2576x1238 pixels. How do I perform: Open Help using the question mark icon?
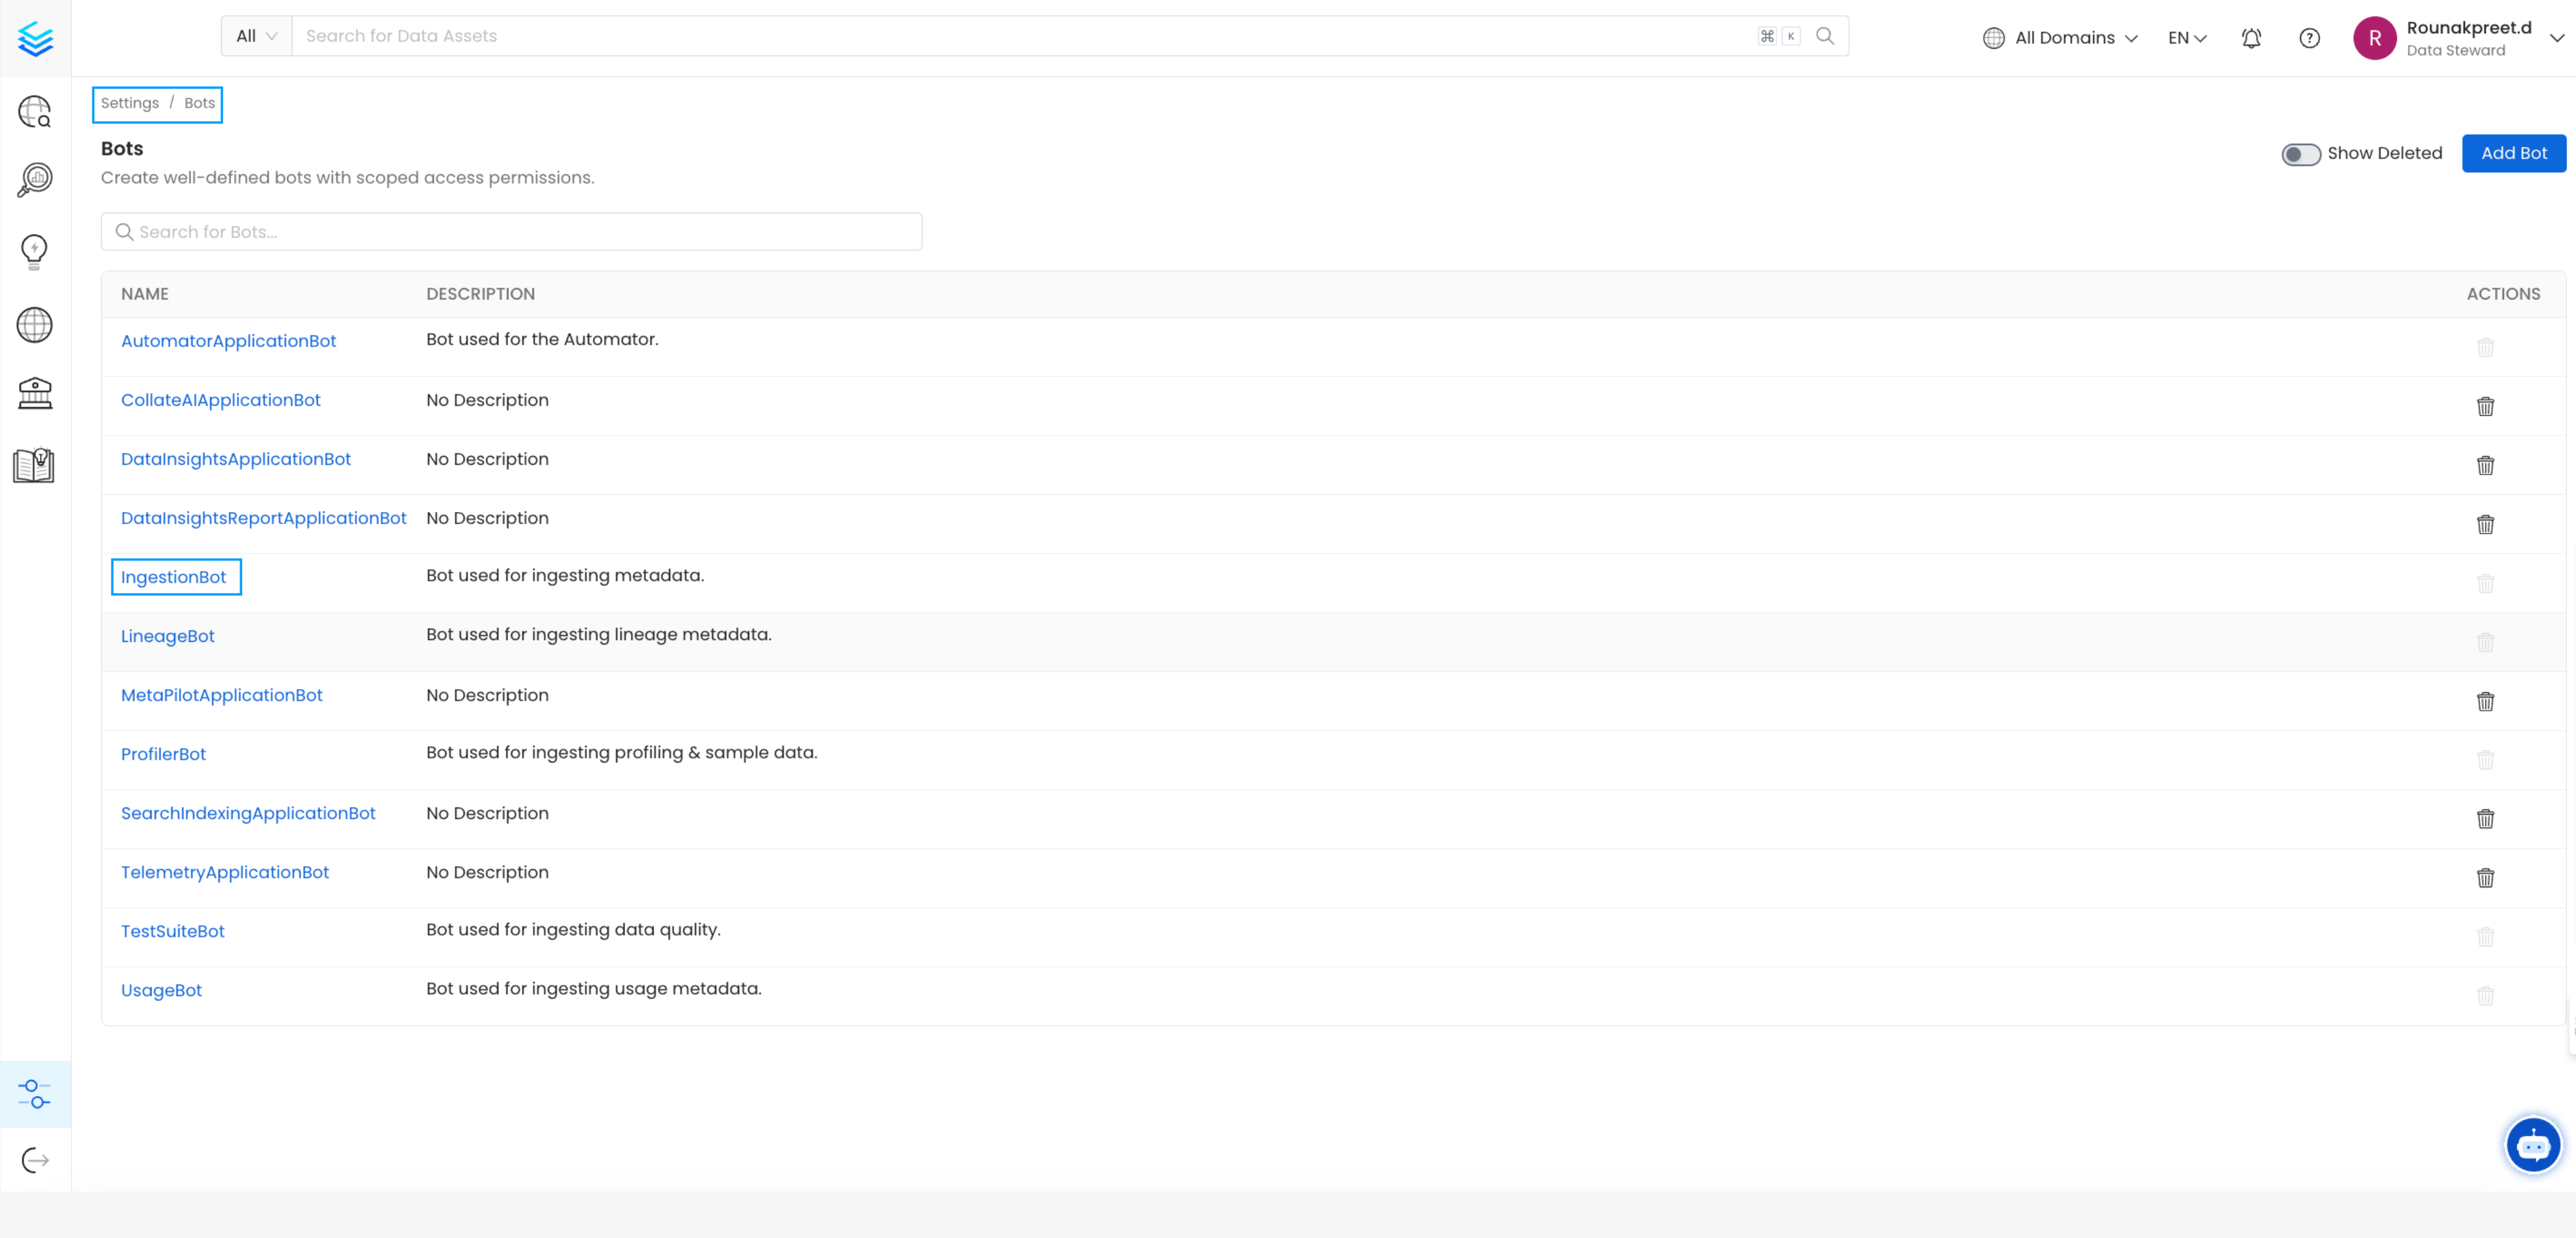tap(2310, 38)
